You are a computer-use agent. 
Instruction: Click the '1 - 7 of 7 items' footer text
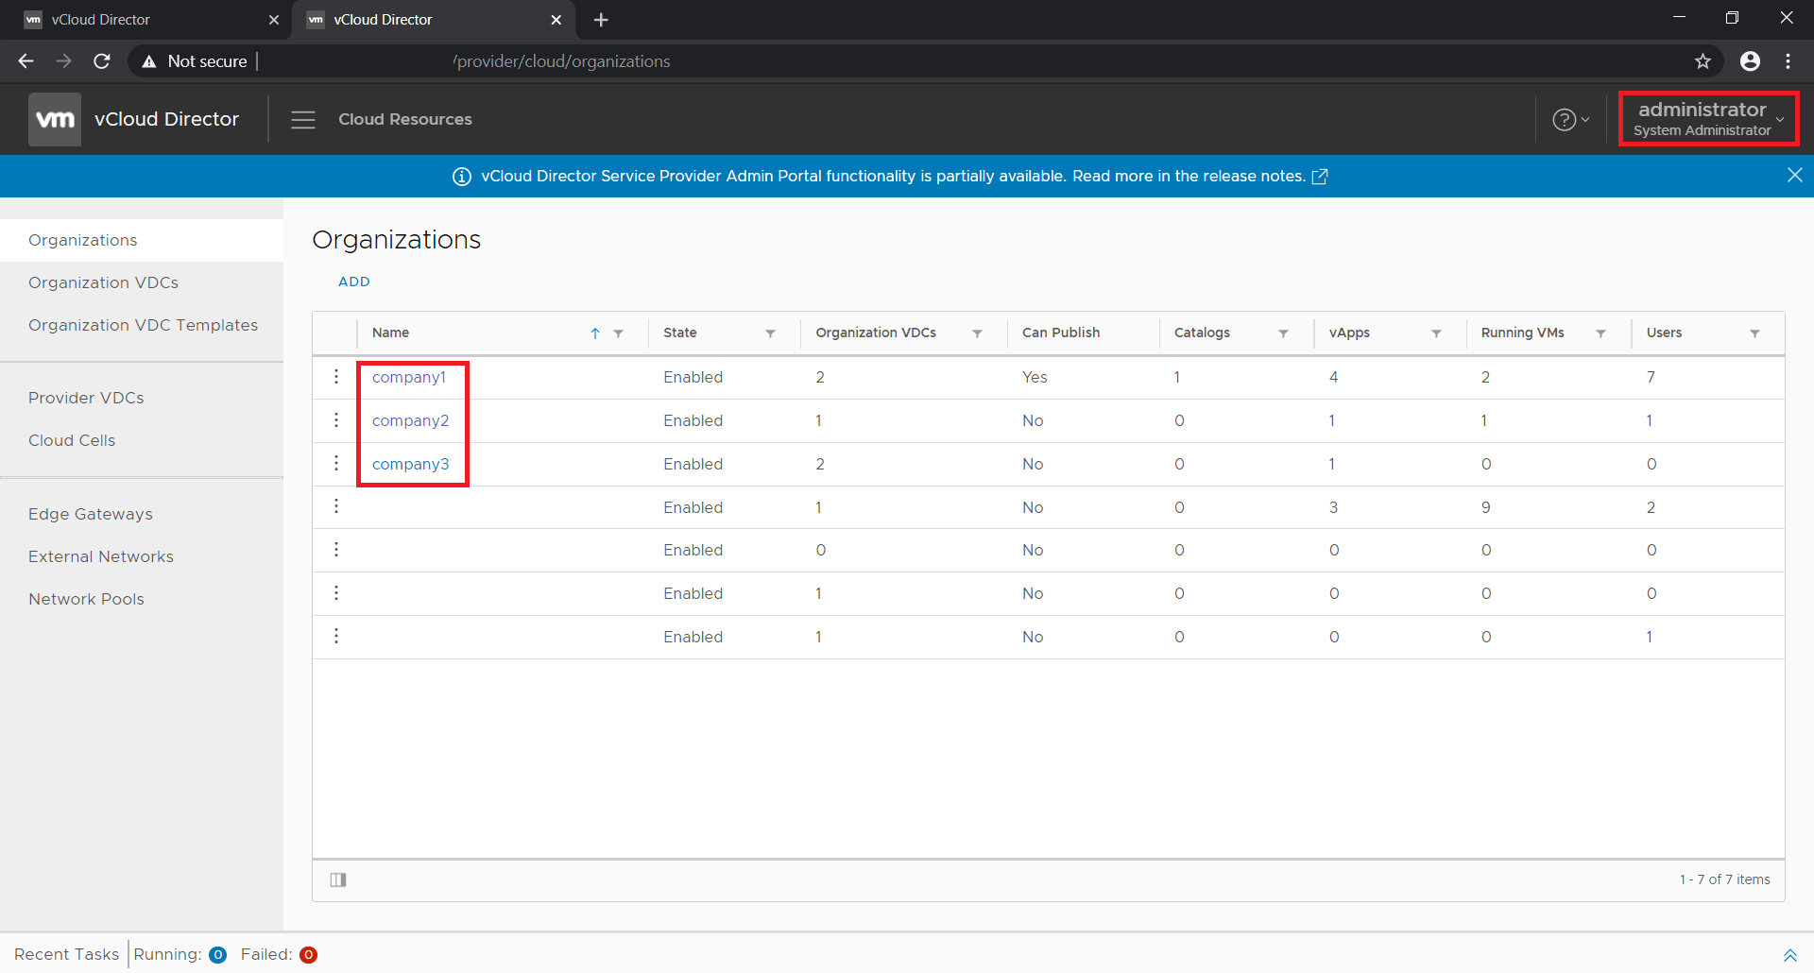point(1724,880)
